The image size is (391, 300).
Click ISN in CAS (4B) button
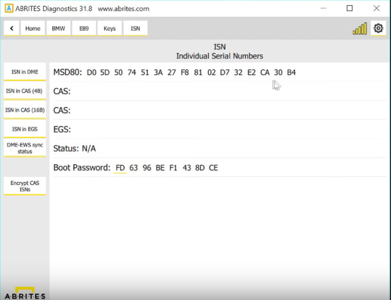pyautogui.click(x=25, y=91)
